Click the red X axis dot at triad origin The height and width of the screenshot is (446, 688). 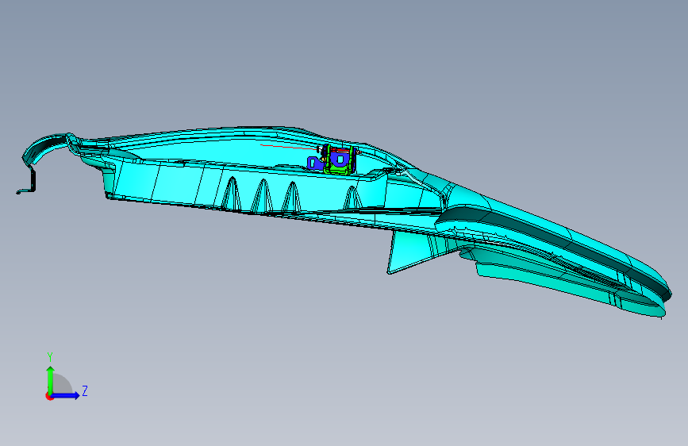pos(49,396)
